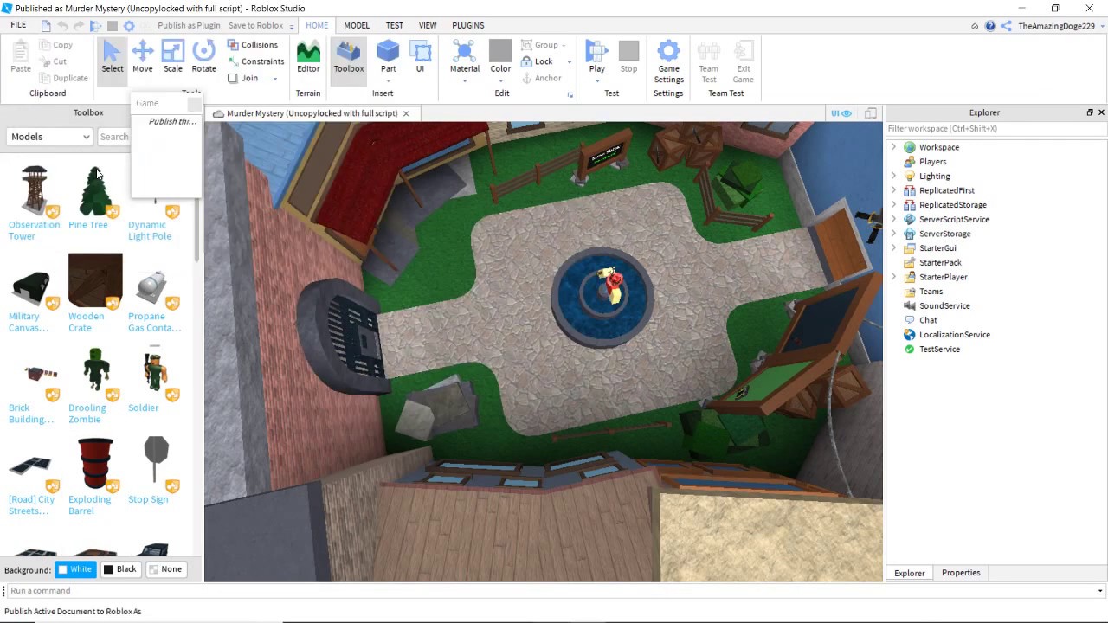Screen dimensions: 1108x623
Task: Expand the StarterPlayer tree node
Action: click(893, 277)
